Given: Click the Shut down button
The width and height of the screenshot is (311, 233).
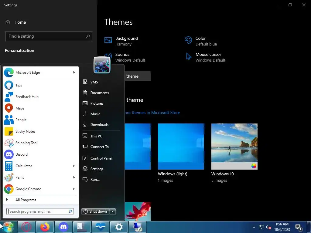Looking at the screenshot, I should click(95, 211).
